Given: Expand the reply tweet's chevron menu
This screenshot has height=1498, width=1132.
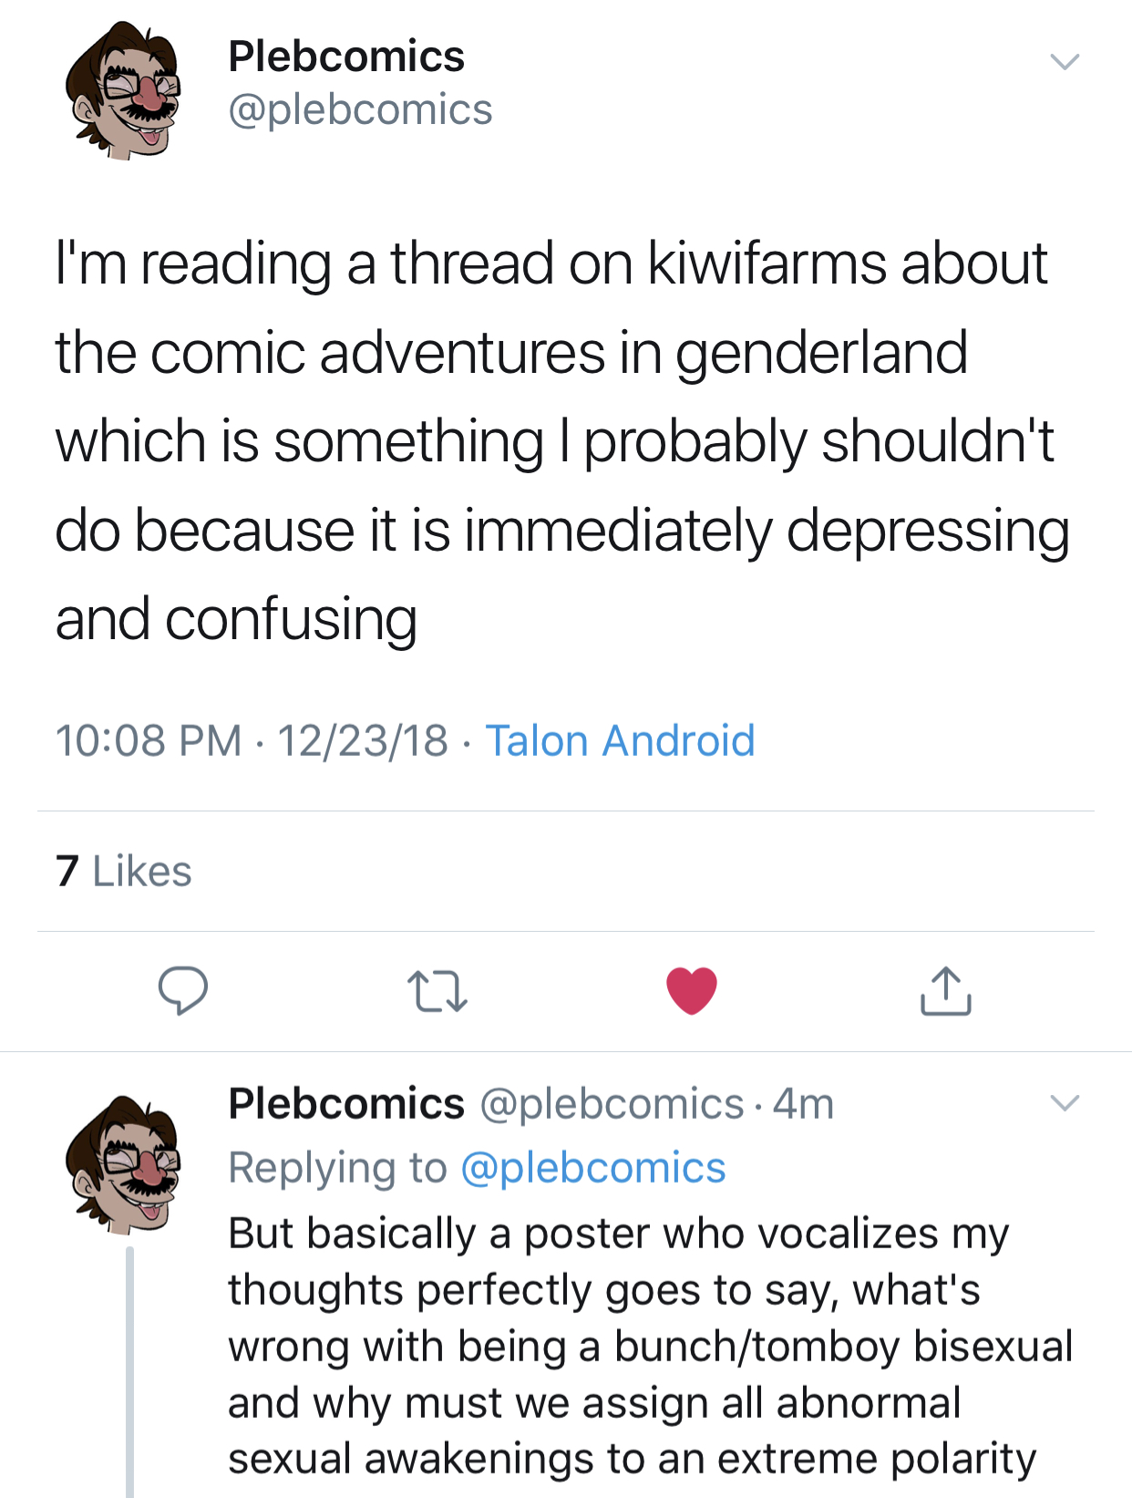Looking at the screenshot, I should 1065,1102.
